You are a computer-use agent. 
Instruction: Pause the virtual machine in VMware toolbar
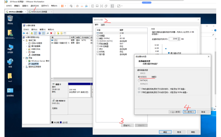coord(62,6)
